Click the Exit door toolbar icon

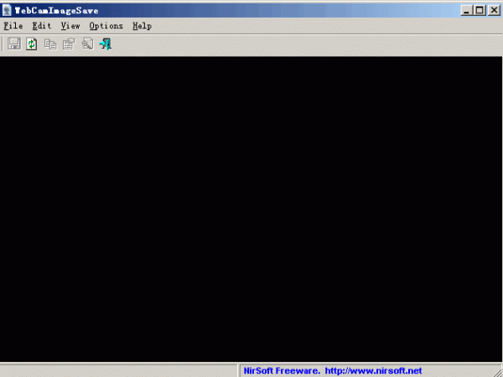(x=106, y=44)
